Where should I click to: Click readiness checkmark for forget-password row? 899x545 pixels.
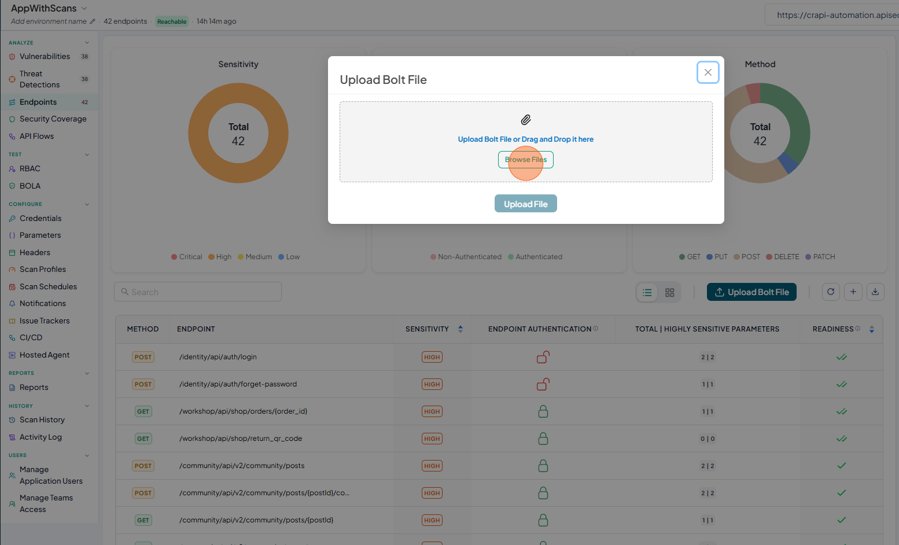tap(842, 384)
